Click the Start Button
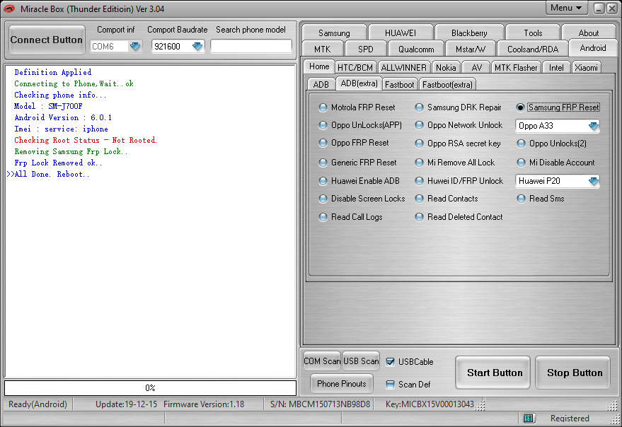The height and width of the screenshot is (427, 622). 494,373
